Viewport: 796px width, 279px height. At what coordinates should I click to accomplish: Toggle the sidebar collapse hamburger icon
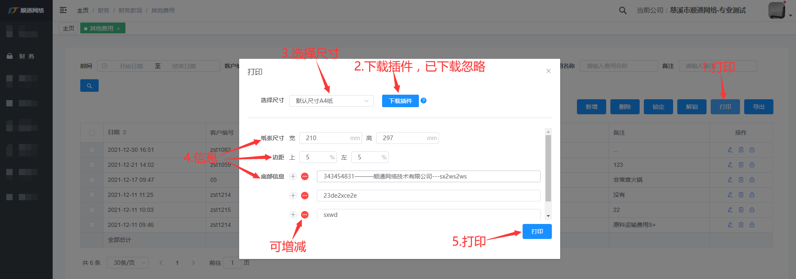(63, 10)
